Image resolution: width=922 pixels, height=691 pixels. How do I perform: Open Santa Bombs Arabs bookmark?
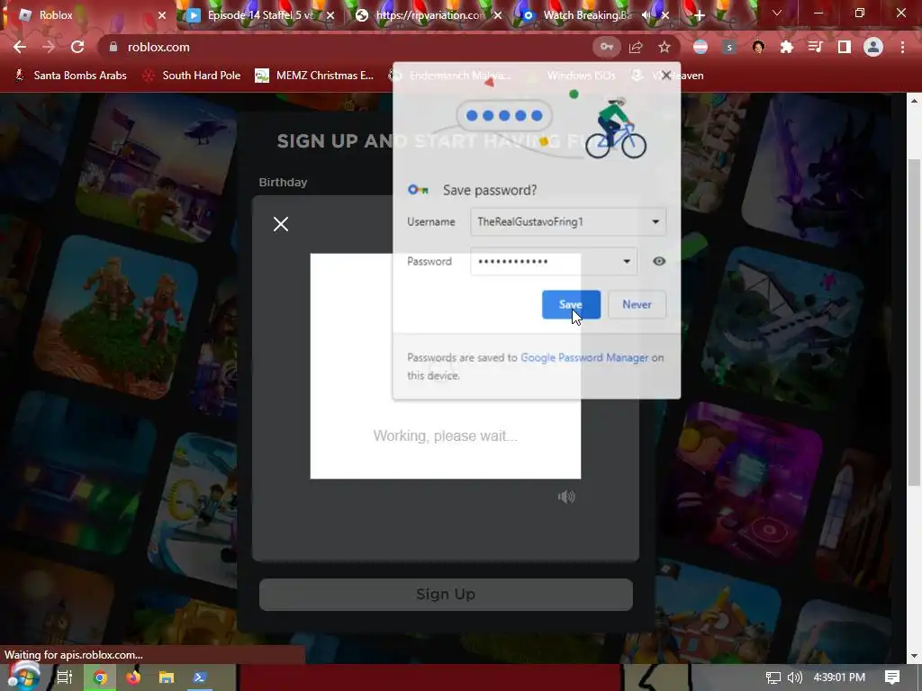(70, 76)
